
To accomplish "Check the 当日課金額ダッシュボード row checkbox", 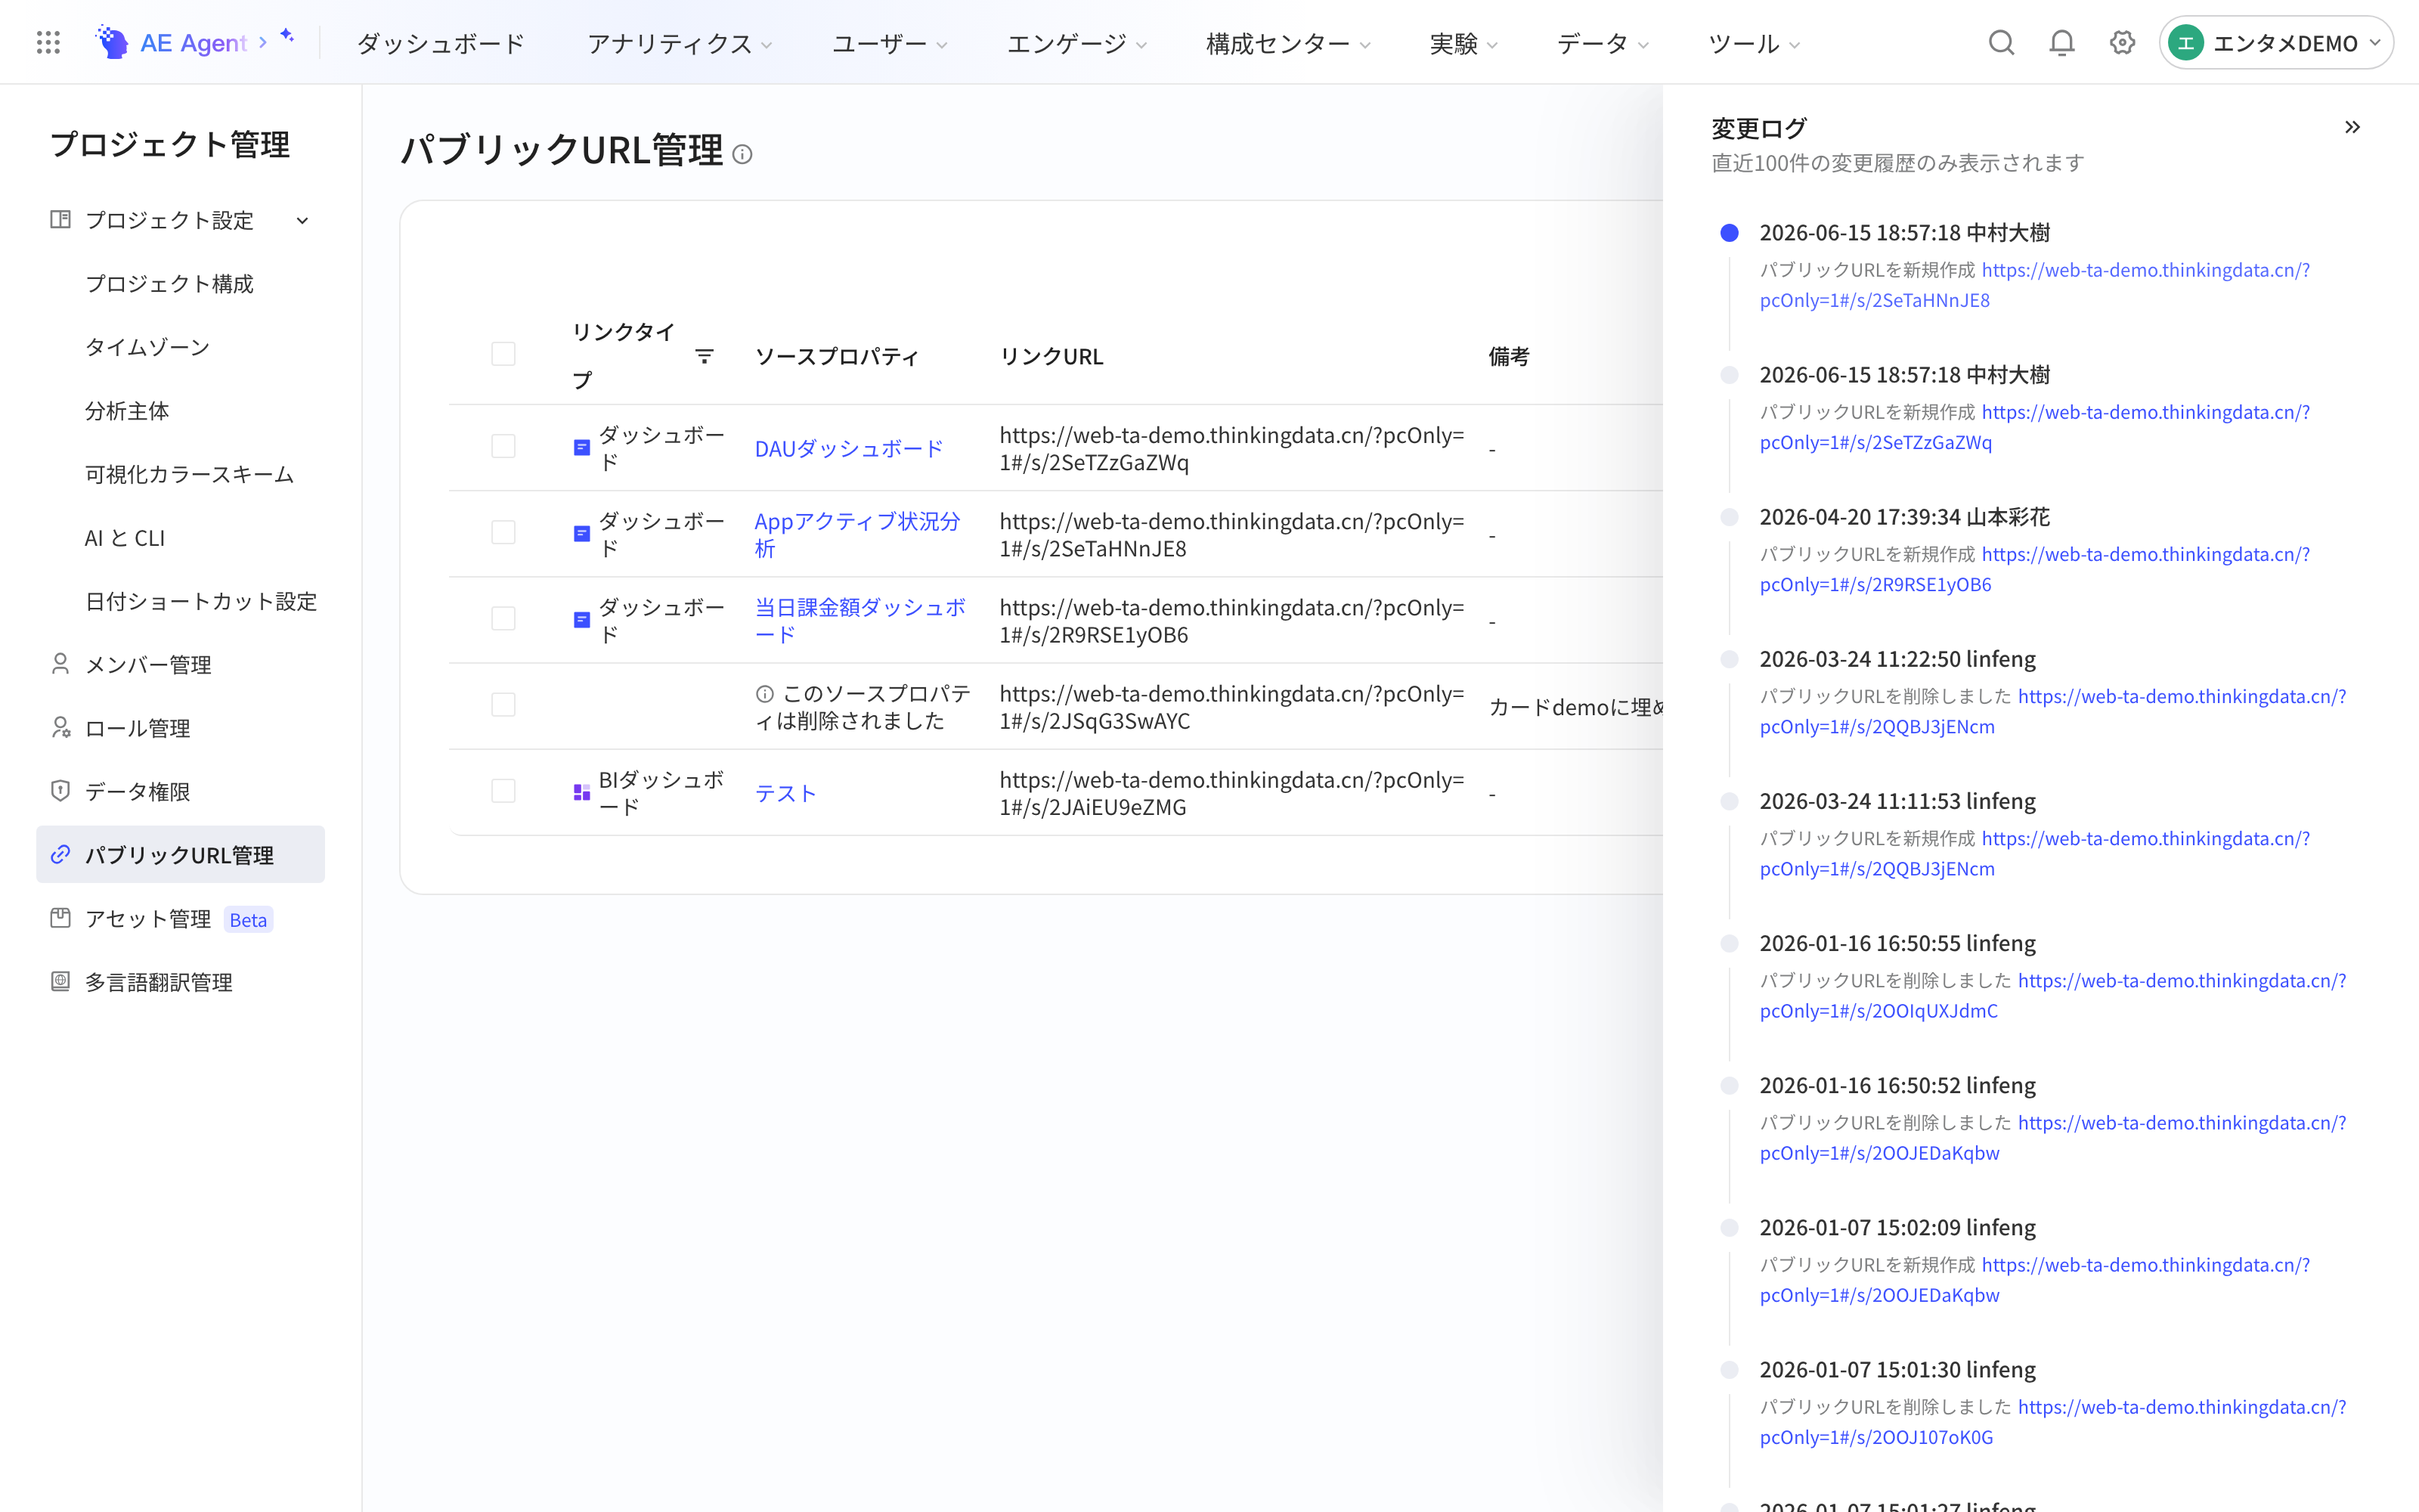I will pos(503,618).
